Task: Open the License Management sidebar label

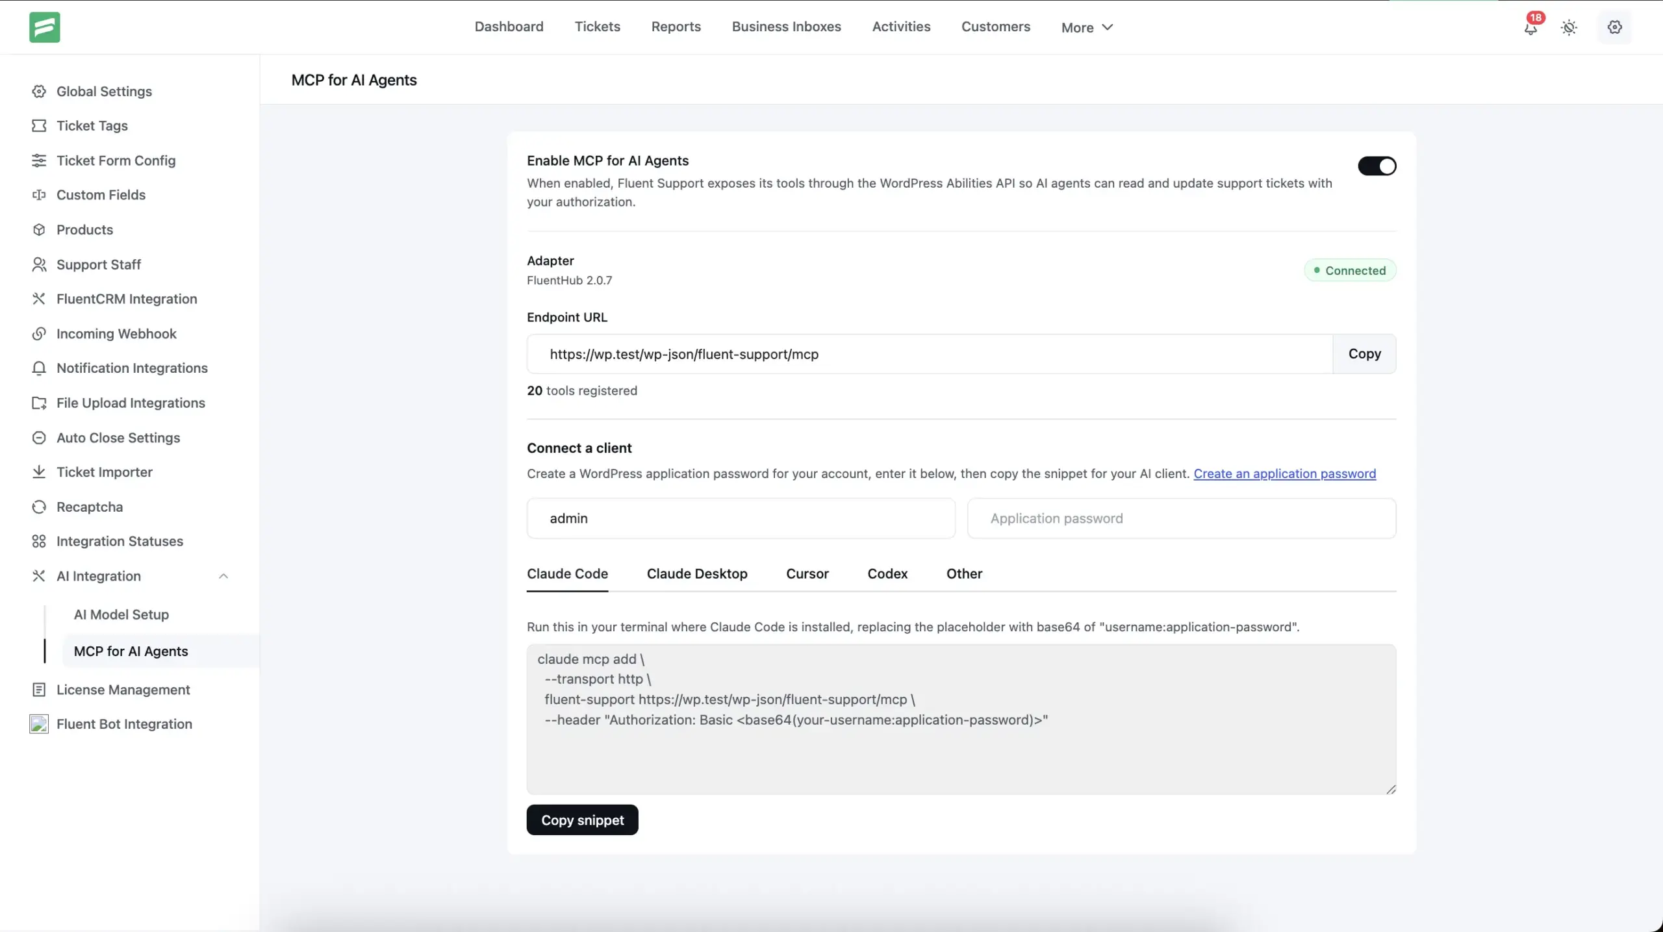Action: tap(123, 690)
